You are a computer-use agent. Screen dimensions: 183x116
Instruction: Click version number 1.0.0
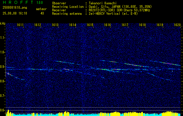tap(40, 2)
